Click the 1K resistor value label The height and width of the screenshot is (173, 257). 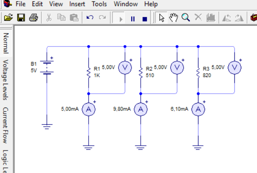(97, 75)
